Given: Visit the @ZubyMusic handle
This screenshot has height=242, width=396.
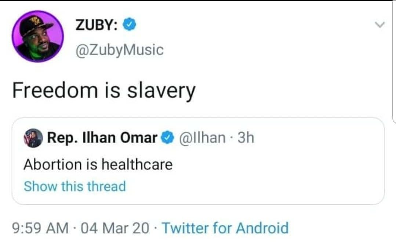Looking at the screenshot, I should pos(120,50).
